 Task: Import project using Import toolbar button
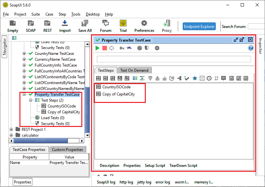tap(65, 26)
